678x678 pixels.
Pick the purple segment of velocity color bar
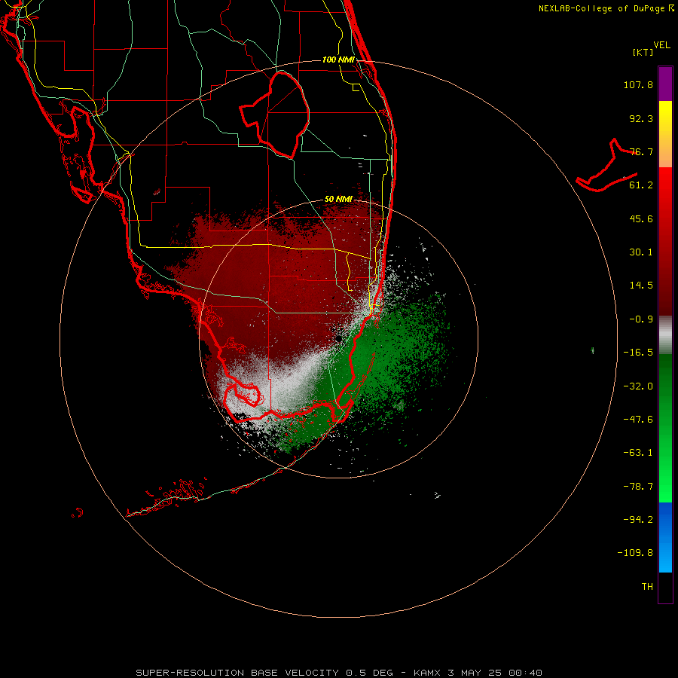pyautogui.click(x=665, y=84)
